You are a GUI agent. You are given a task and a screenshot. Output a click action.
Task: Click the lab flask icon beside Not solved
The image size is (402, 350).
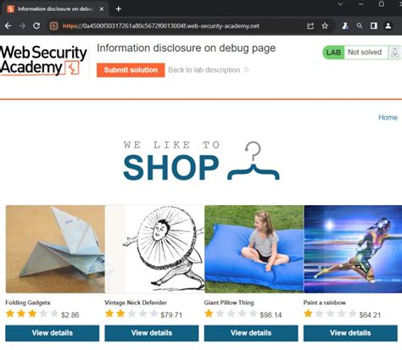coord(394,53)
